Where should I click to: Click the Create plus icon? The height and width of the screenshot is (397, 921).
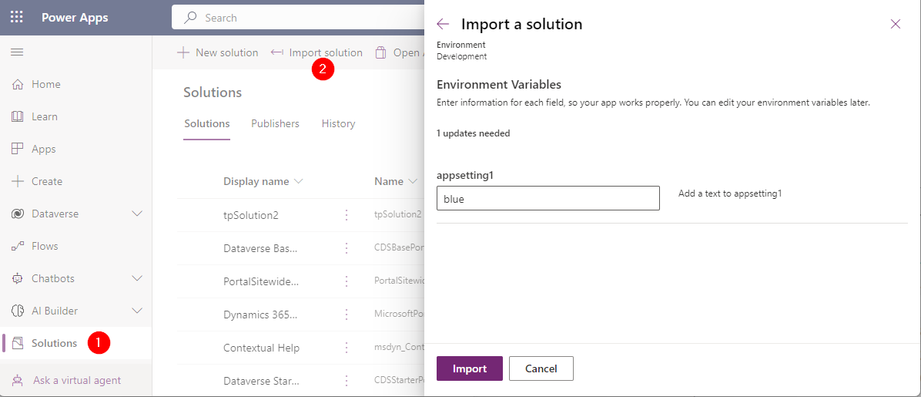pos(18,181)
